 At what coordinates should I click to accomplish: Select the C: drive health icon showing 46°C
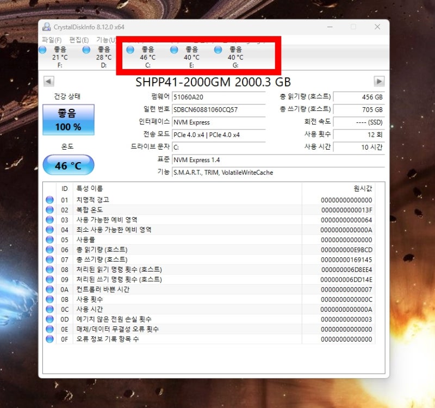(129, 49)
